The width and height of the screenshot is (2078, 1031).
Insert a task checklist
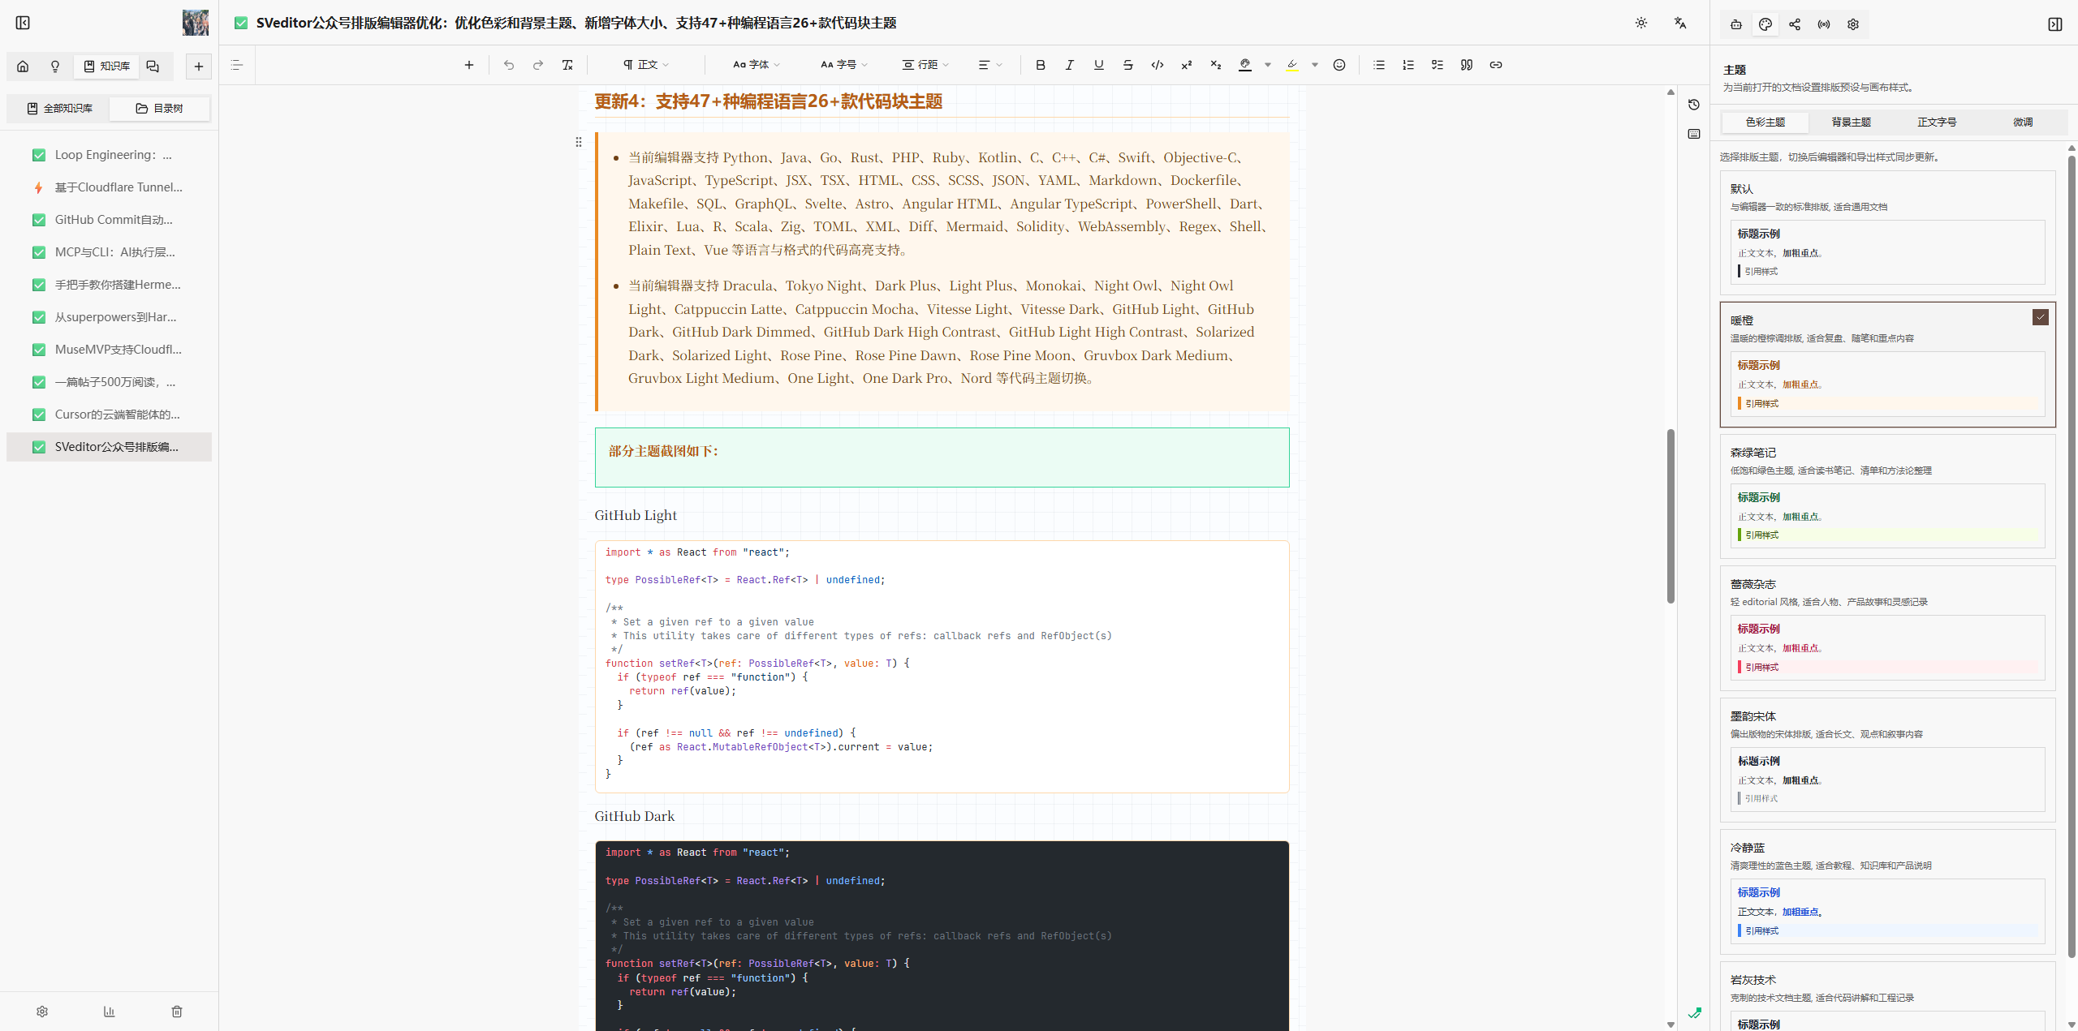[x=1438, y=65]
